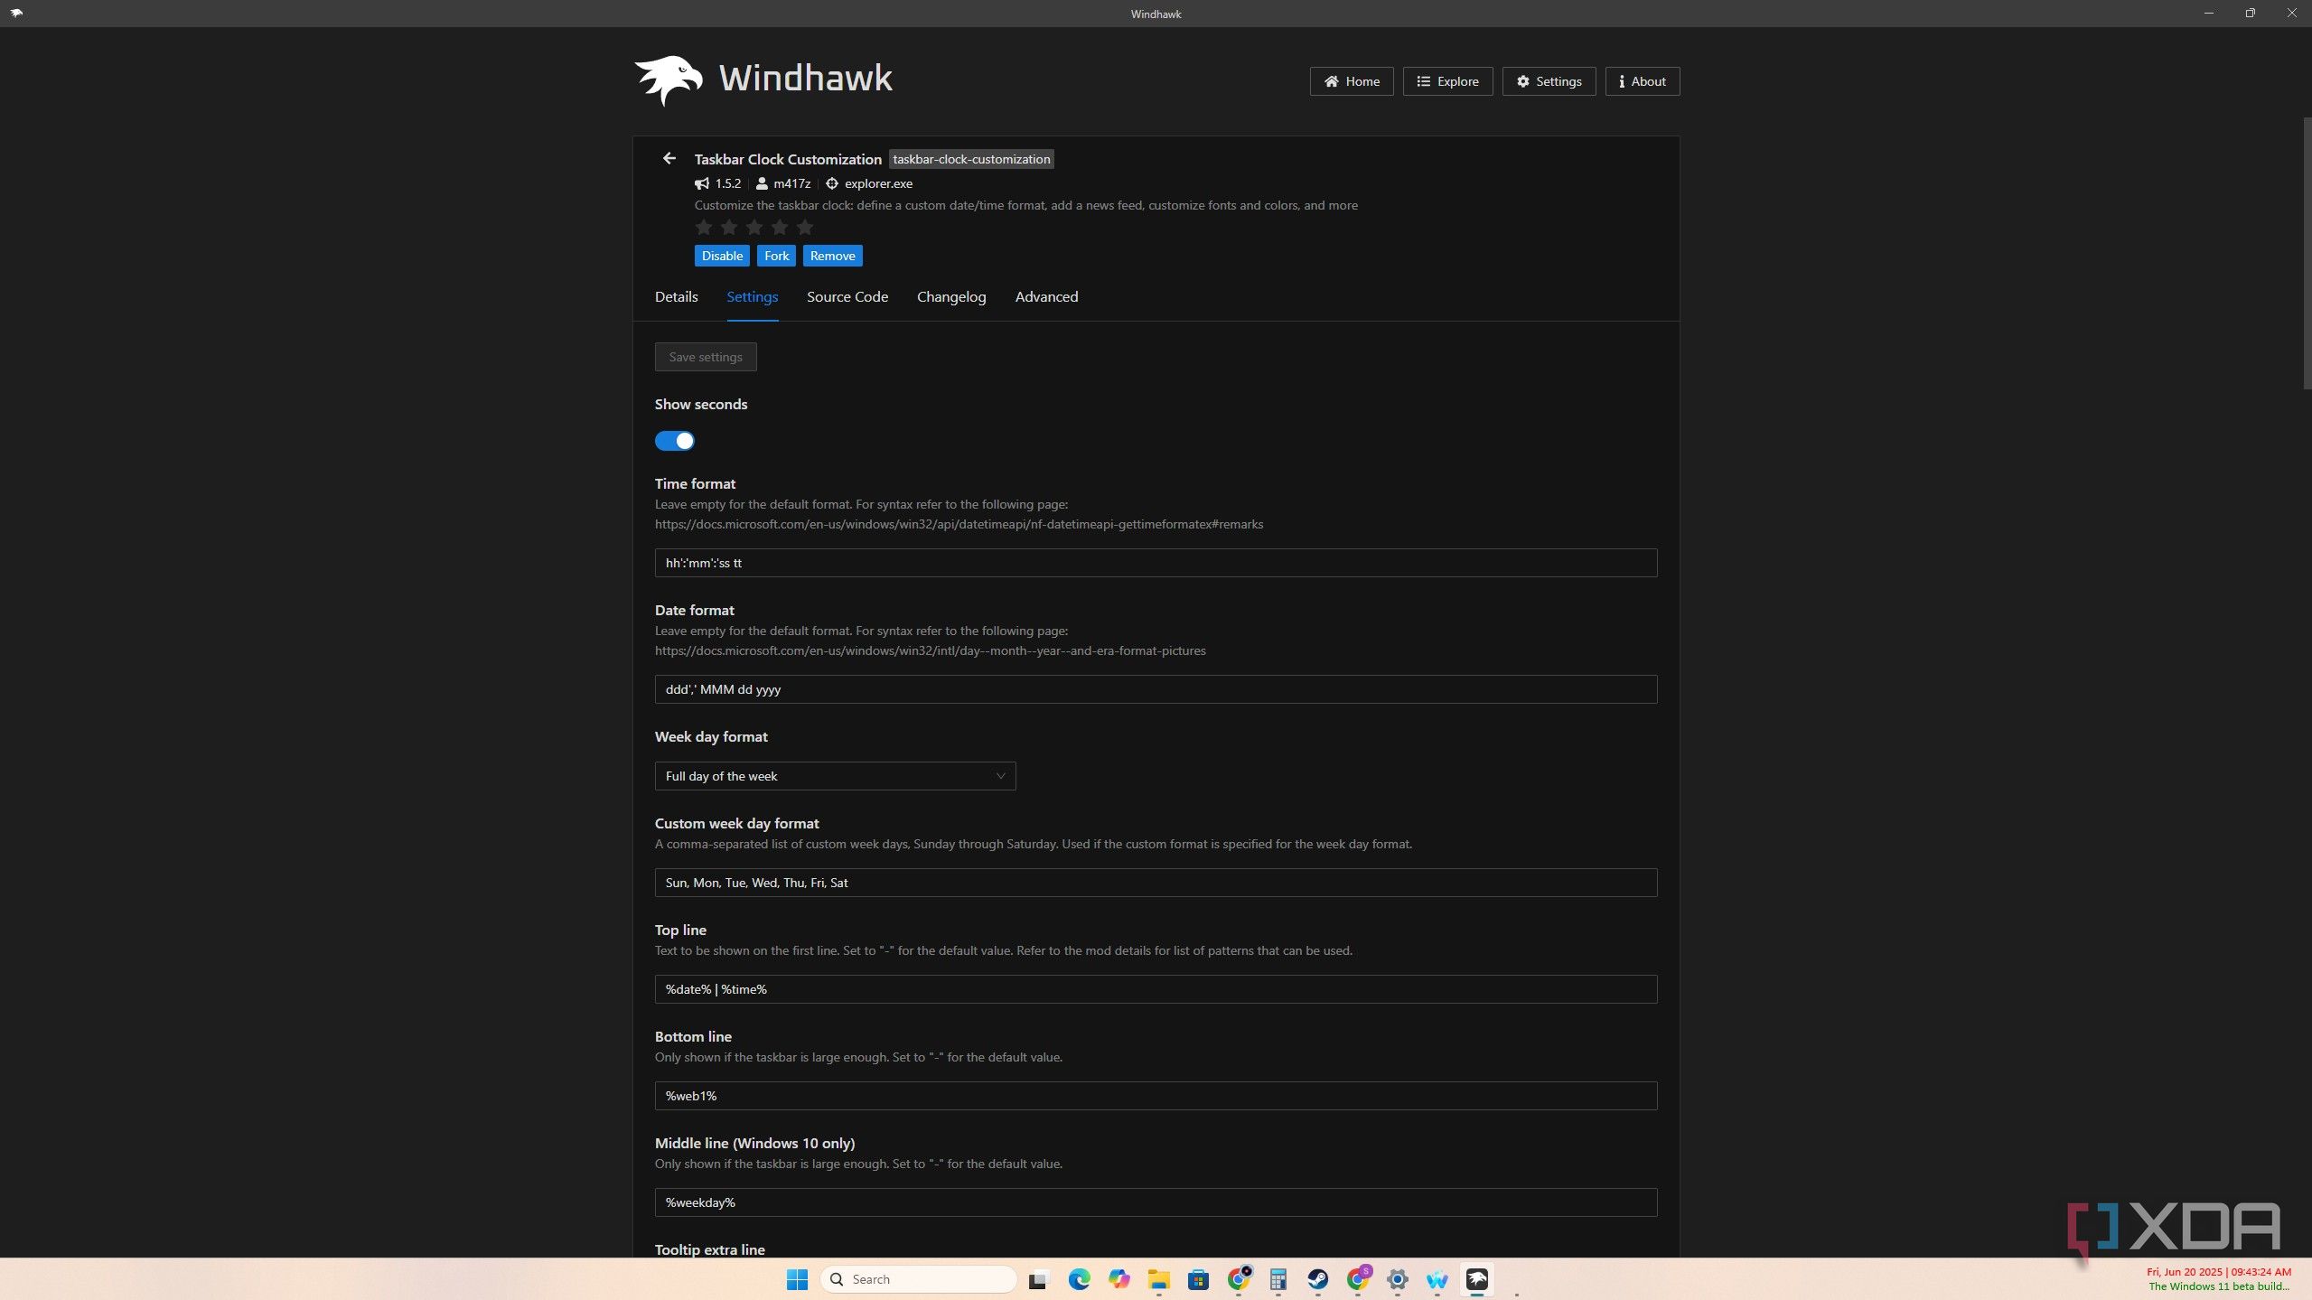Click the Windhawk icon in the taskbar
Image resolution: width=2312 pixels, height=1300 pixels.
click(x=1476, y=1279)
